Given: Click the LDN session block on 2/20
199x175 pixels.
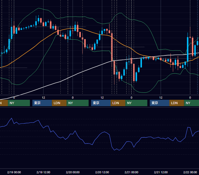Looking at the screenshot, I should pos(118,103).
